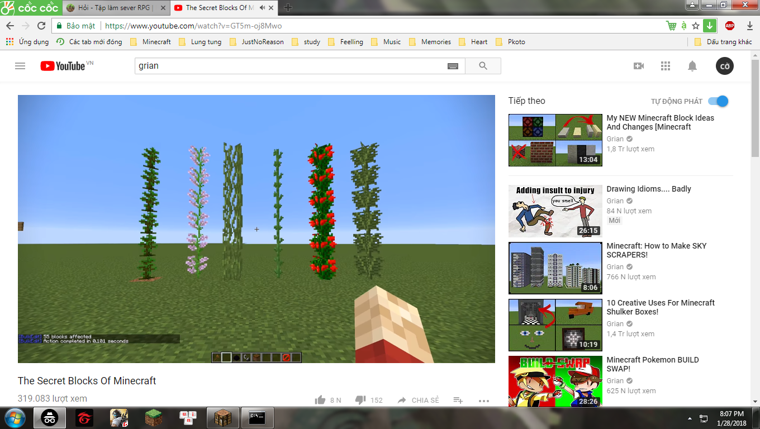Open Minecraft Pokemon BUILD SWAP title
This screenshot has width=760, height=429.
click(x=653, y=364)
